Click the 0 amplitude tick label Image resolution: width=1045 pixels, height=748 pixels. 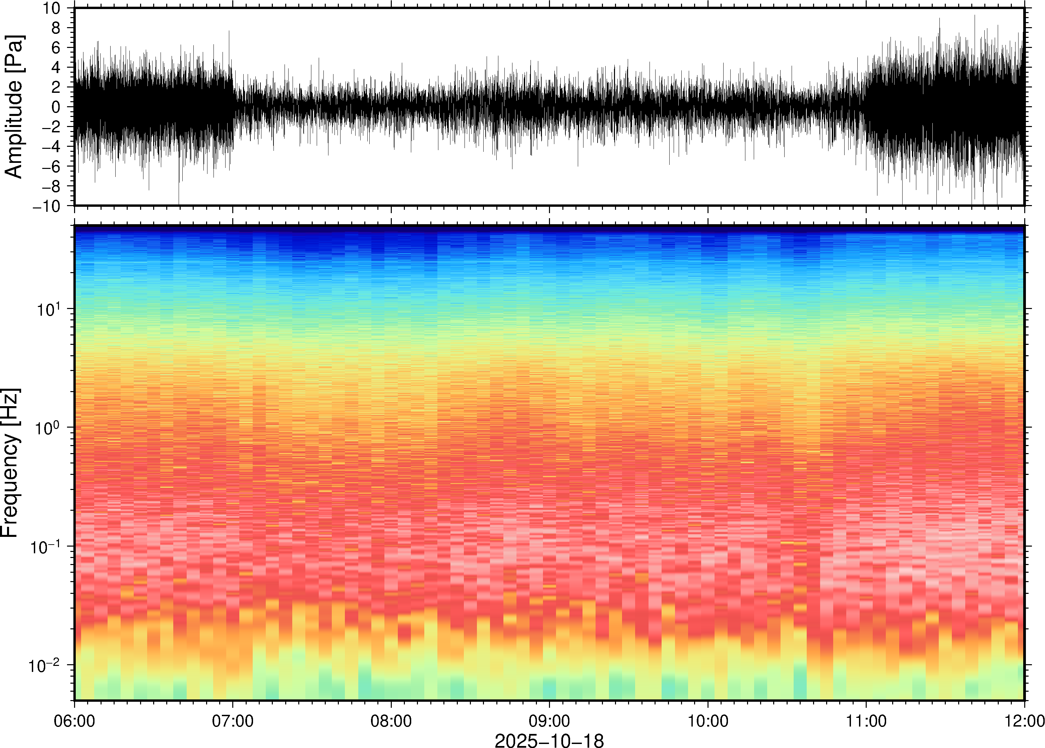point(56,107)
